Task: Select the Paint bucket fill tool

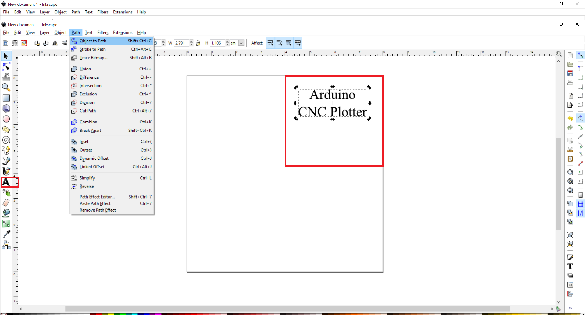Action: pyautogui.click(x=6, y=213)
